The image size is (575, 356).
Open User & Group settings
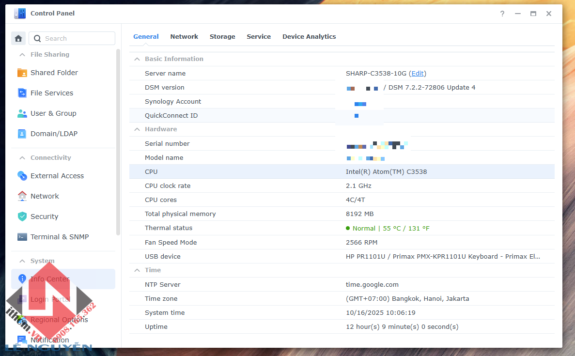click(53, 113)
